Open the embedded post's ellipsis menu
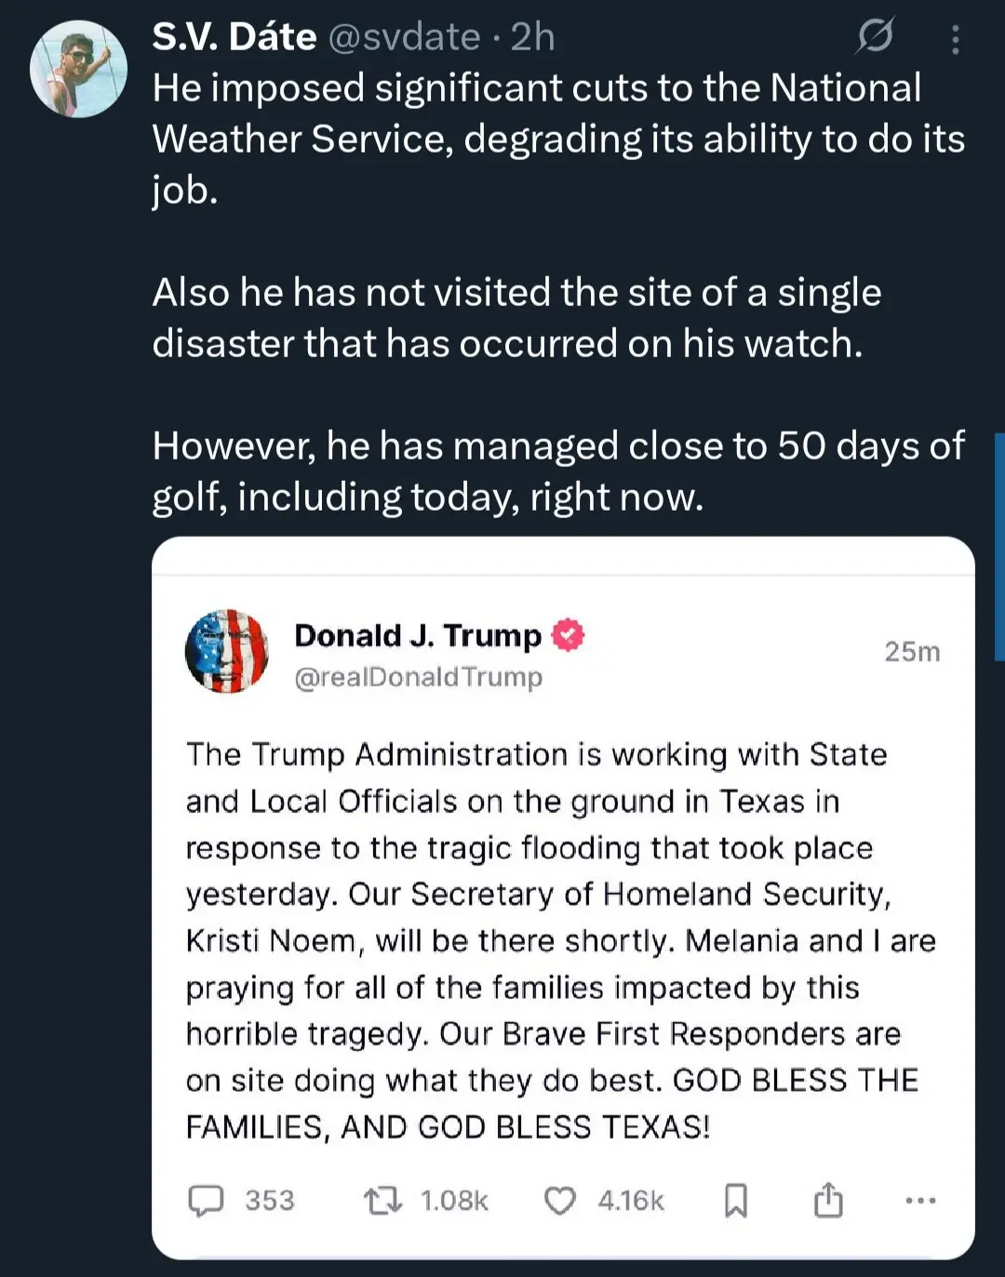The image size is (1005, 1277). click(x=920, y=1201)
